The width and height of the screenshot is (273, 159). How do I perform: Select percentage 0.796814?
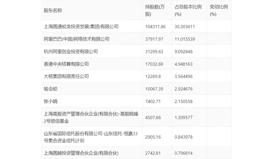point(184,153)
